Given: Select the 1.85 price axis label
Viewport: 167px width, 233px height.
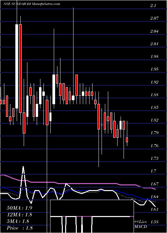Looking at the screenshot, I should click(154, 108).
